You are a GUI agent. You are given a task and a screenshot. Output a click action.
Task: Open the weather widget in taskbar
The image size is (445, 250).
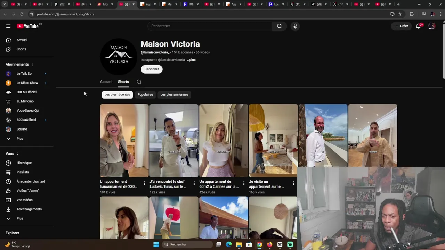17,244
